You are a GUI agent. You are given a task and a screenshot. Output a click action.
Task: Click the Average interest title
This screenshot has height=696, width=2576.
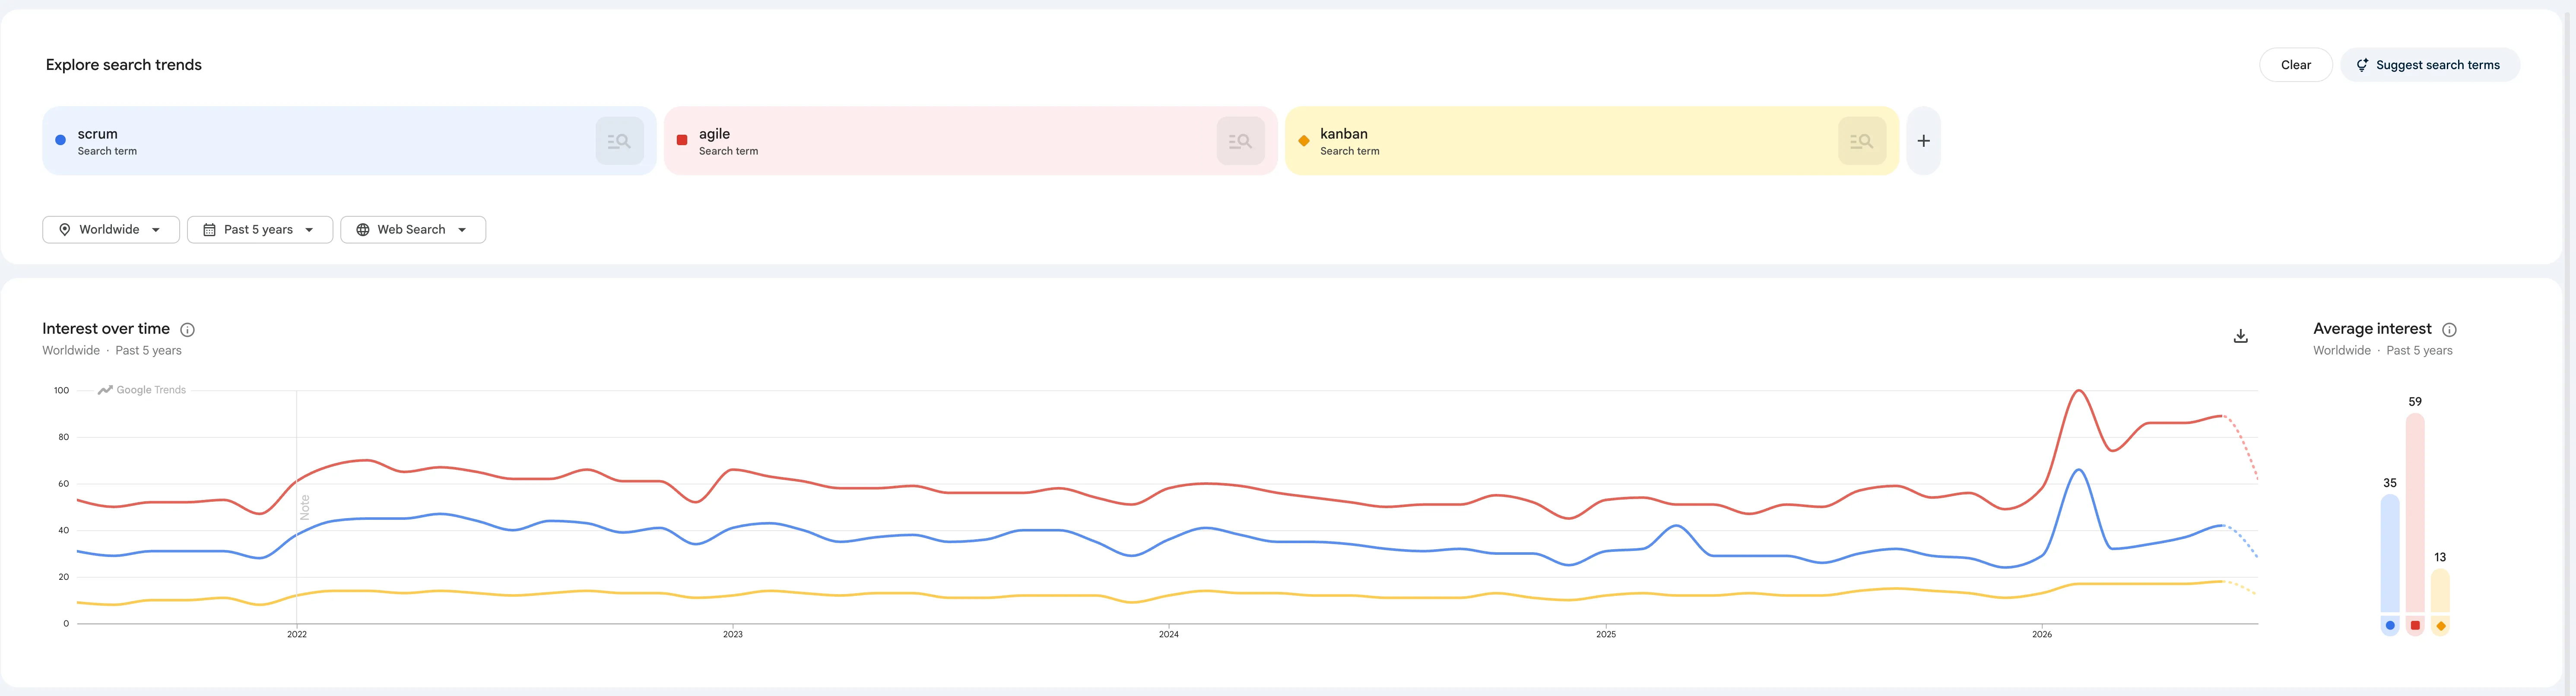point(2372,329)
